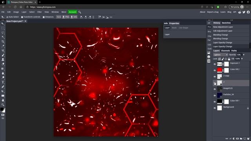Select the Eraser tool
The width and height of the screenshot is (251, 141).
coord(3,64)
